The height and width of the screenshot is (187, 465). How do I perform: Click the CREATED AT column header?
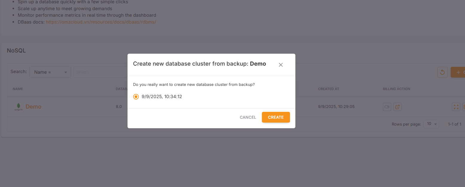[x=329, y=89]
